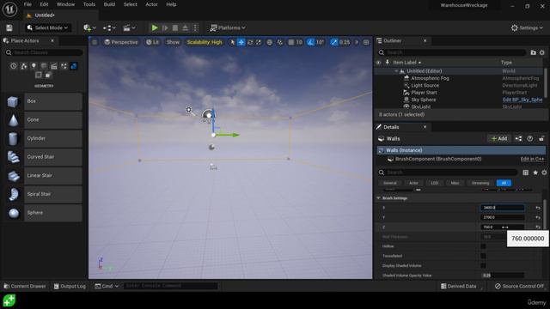Collapse the Untitled (Editor) world tree item

[396, 71]
